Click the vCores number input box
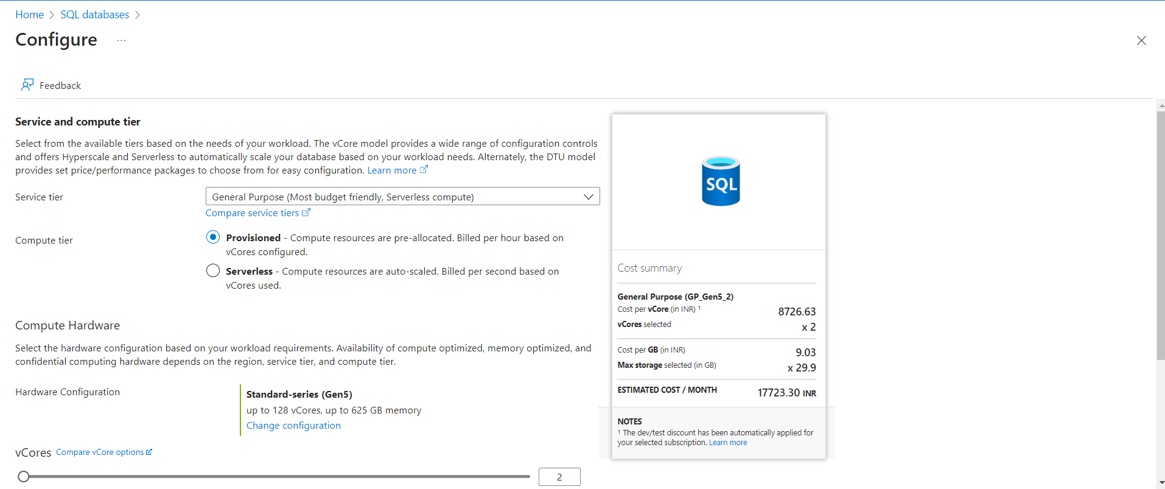Viewport: 1165px width, 489px height. tap(559, 477)
